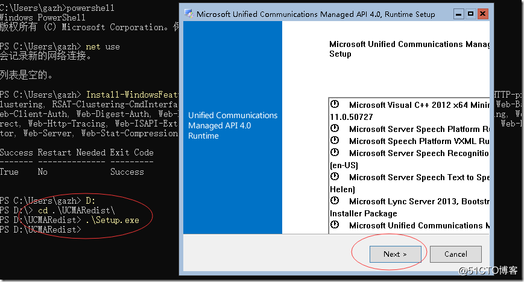Click the pending icon beside Speech Platform VXML

point(335,140)
